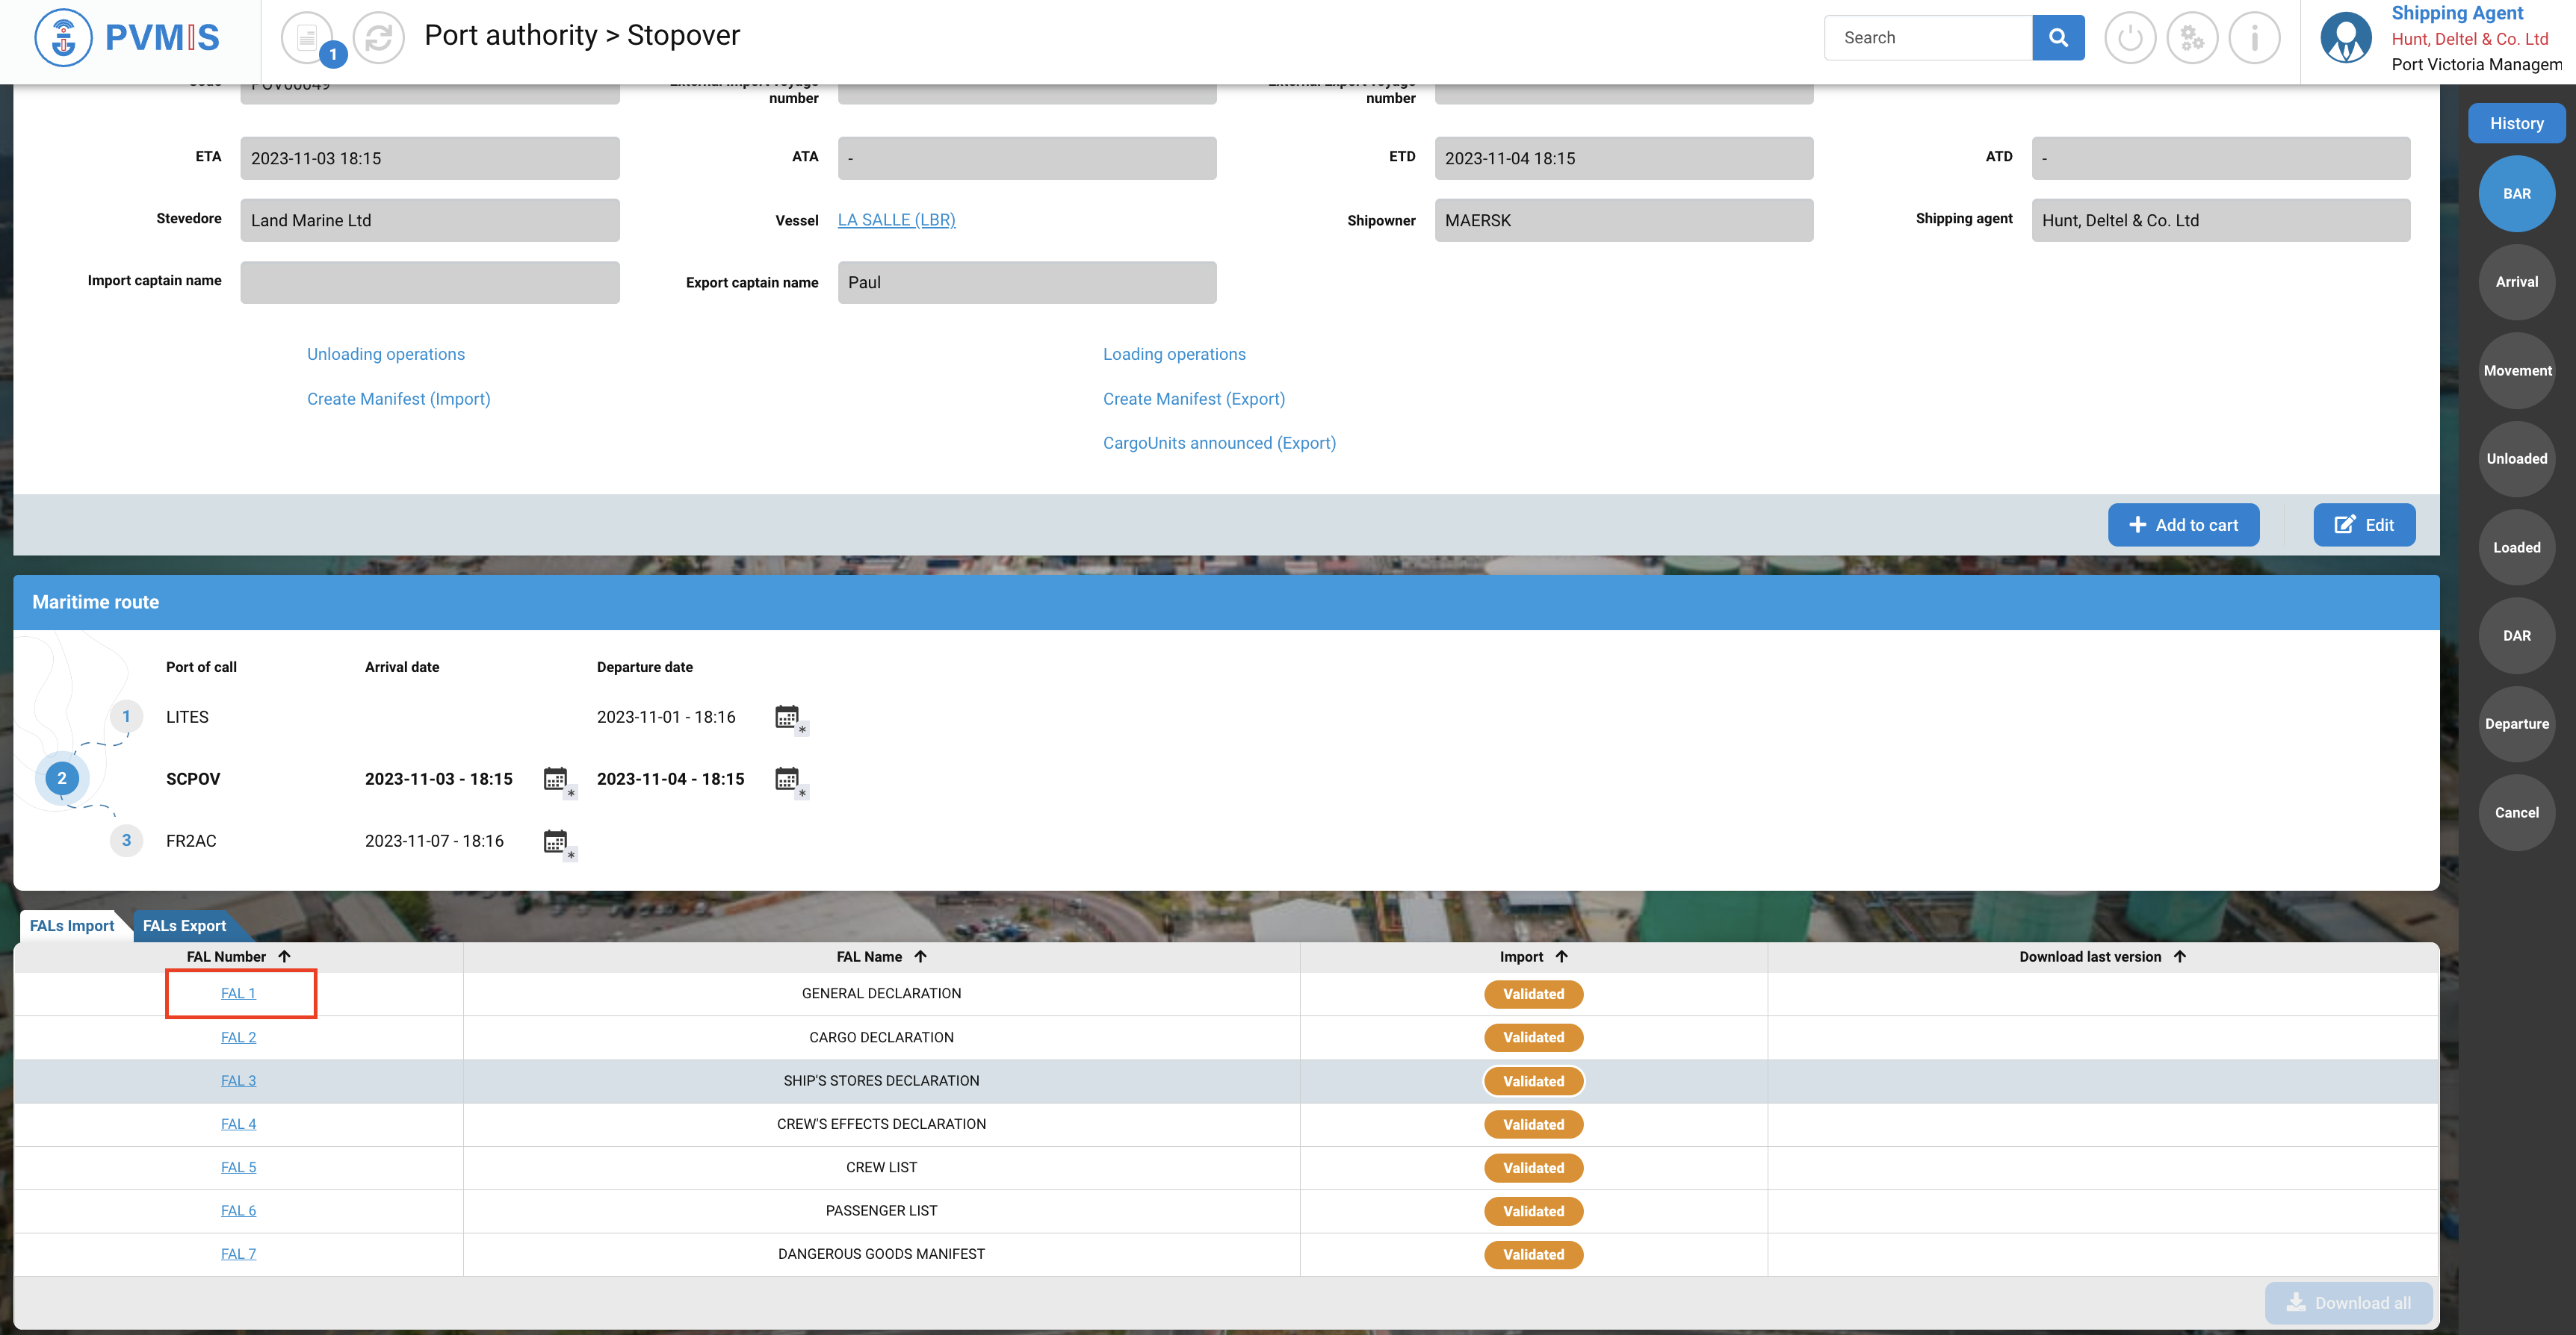Click into the Search input field
The image size is (2576, 1335).
[1928, 38]
